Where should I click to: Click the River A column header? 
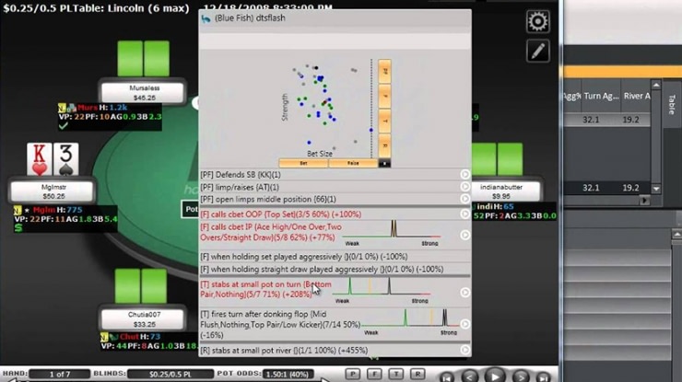[637, 96]
